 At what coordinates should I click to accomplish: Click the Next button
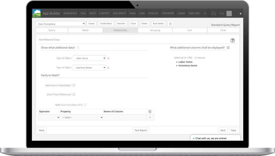tap(223, 130)
